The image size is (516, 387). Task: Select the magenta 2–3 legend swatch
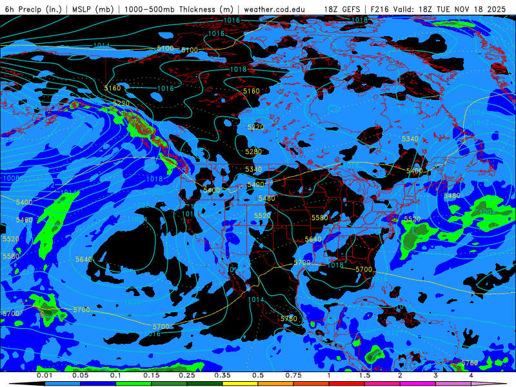(418, 384)
